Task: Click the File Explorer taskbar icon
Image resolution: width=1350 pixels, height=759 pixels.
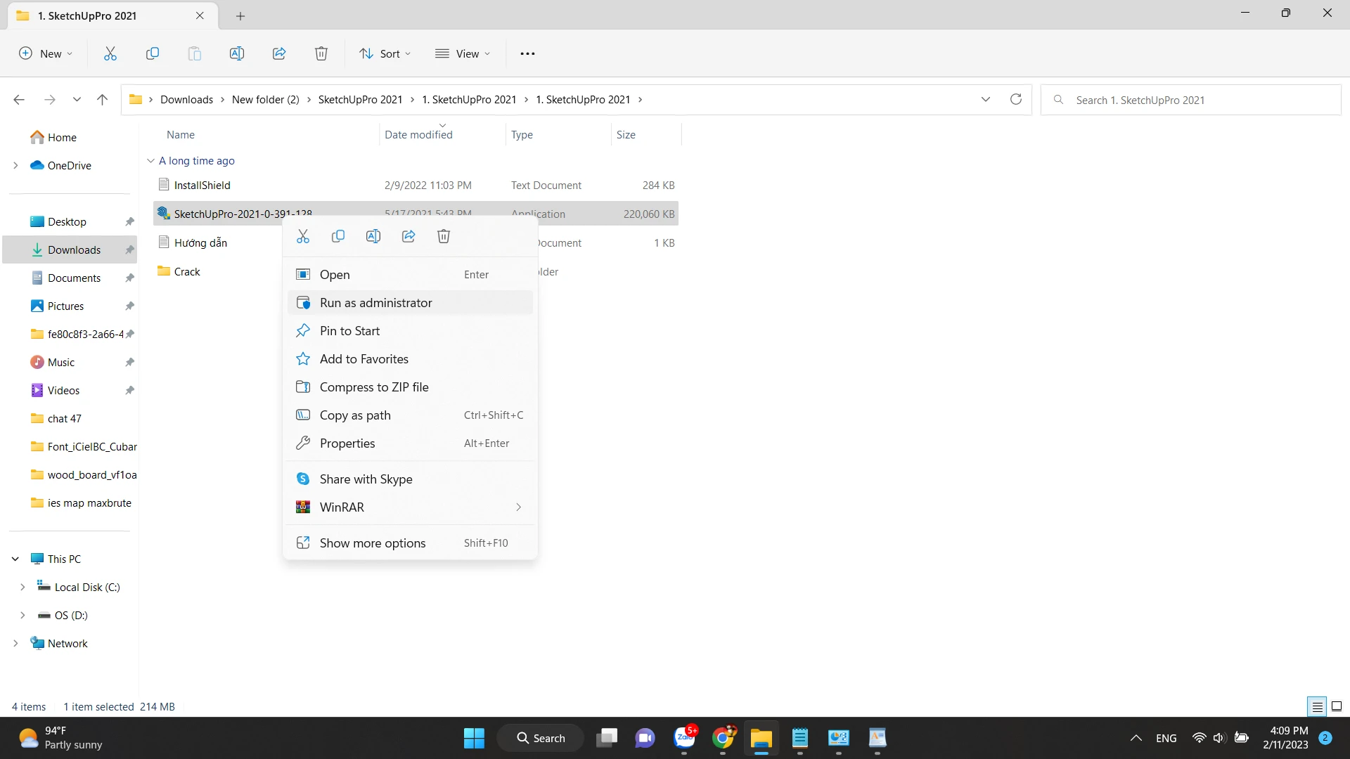Action: 761,738
